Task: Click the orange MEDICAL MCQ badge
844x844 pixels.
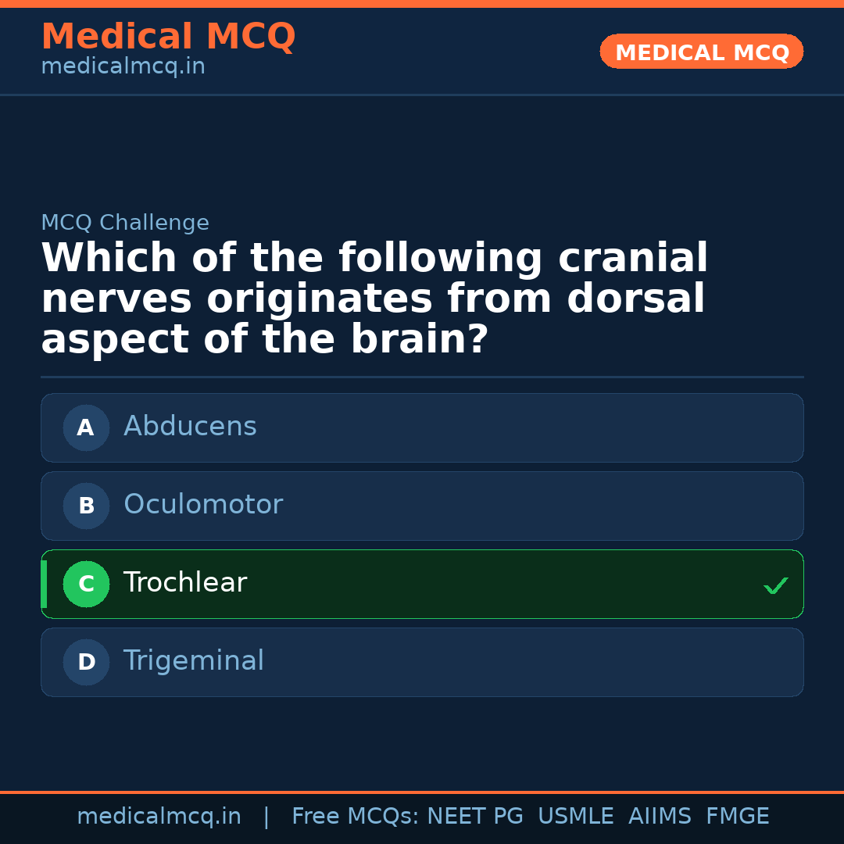Action: (x=701, y=52)
